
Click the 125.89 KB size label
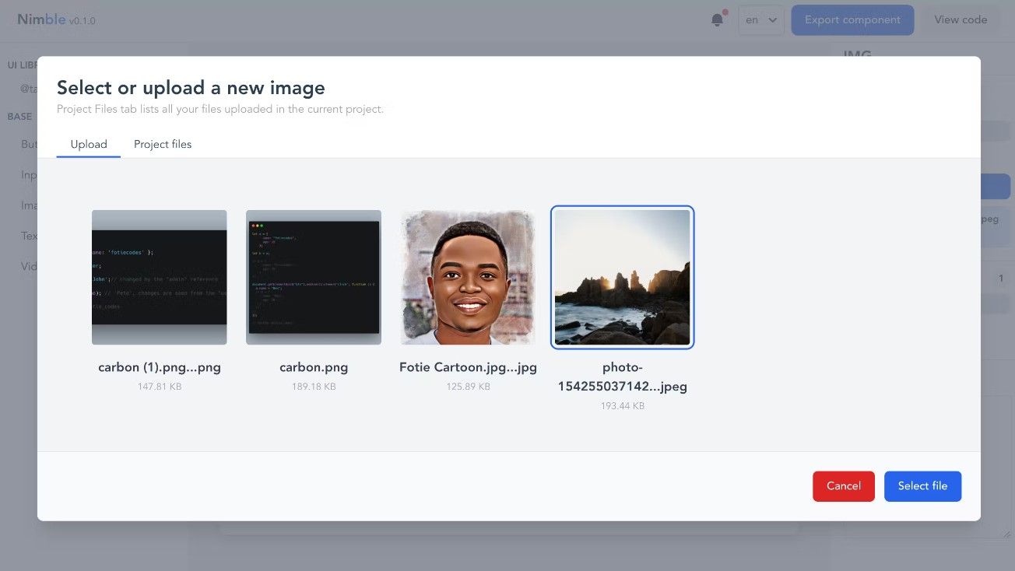(468, 387)
